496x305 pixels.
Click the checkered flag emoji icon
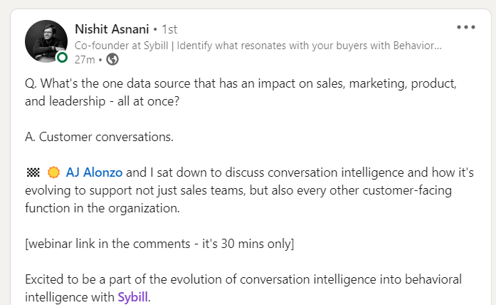tap(31, 172)
